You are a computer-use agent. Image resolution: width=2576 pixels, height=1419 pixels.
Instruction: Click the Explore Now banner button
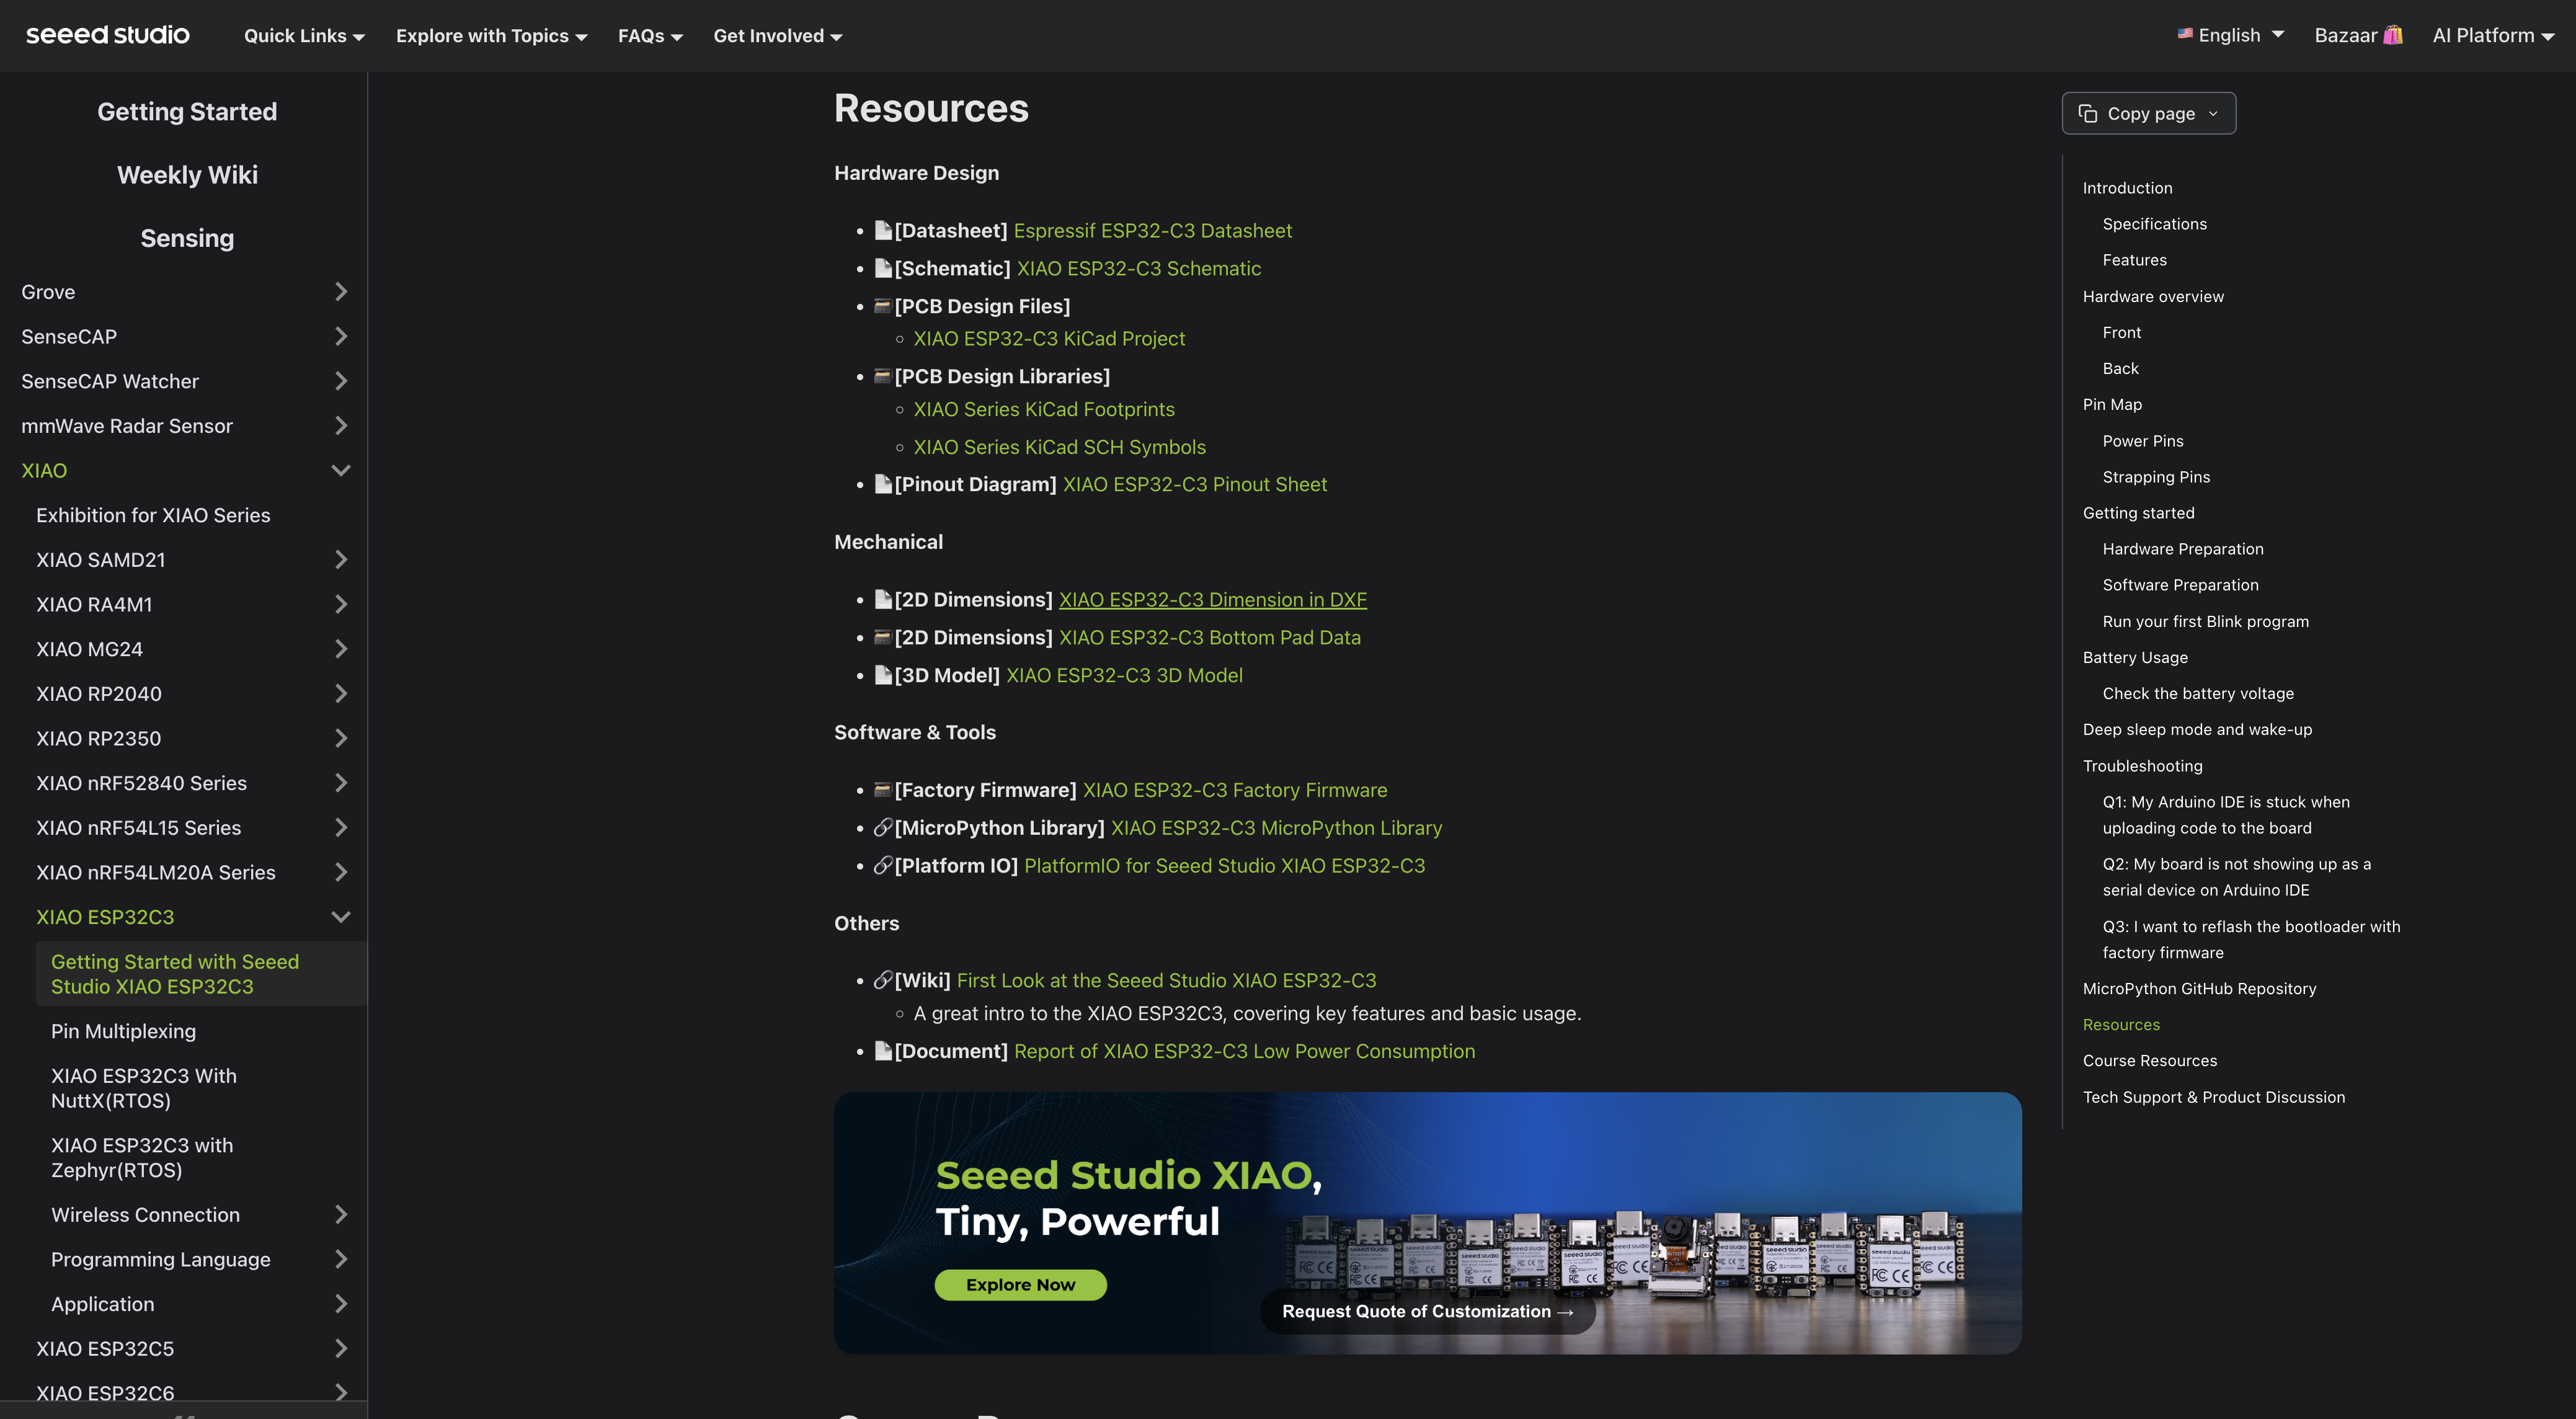click(x=1021, y=1285)
